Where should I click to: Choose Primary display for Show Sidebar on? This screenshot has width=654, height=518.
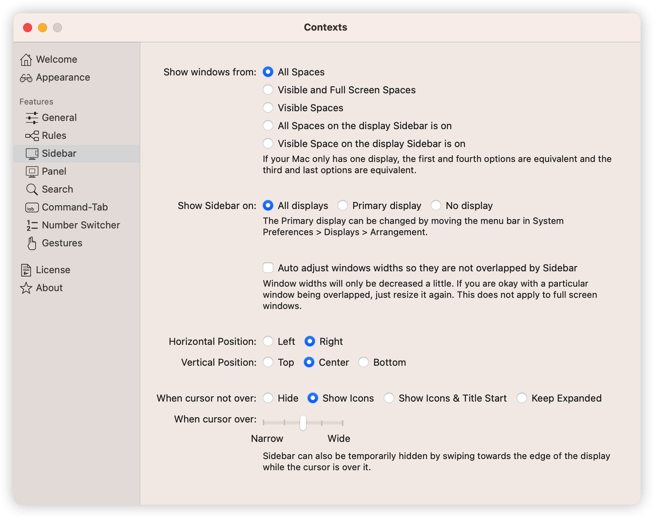[343, 206]
